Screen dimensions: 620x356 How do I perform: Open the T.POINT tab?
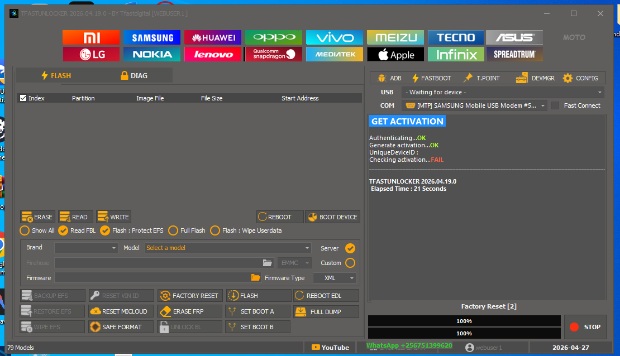point(481,78)
